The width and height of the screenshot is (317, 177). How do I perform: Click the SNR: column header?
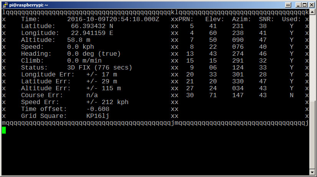point(266,20)
